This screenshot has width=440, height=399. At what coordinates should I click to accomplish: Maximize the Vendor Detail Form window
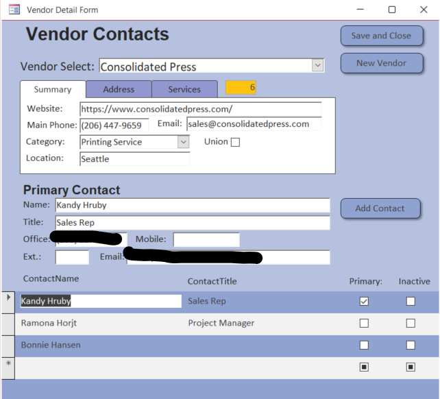[x=392, y=10]
